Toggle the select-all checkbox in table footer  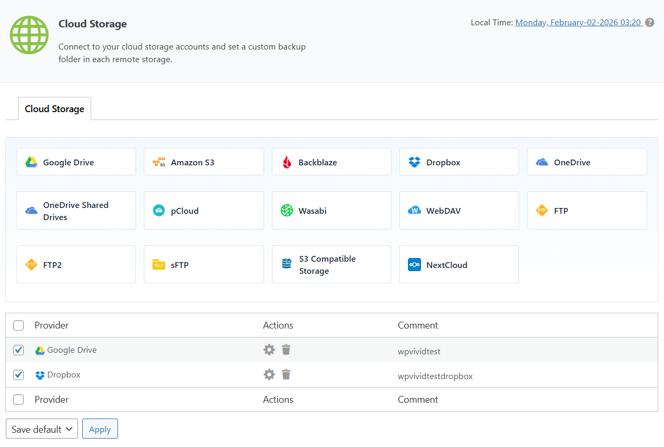[18, 400]
